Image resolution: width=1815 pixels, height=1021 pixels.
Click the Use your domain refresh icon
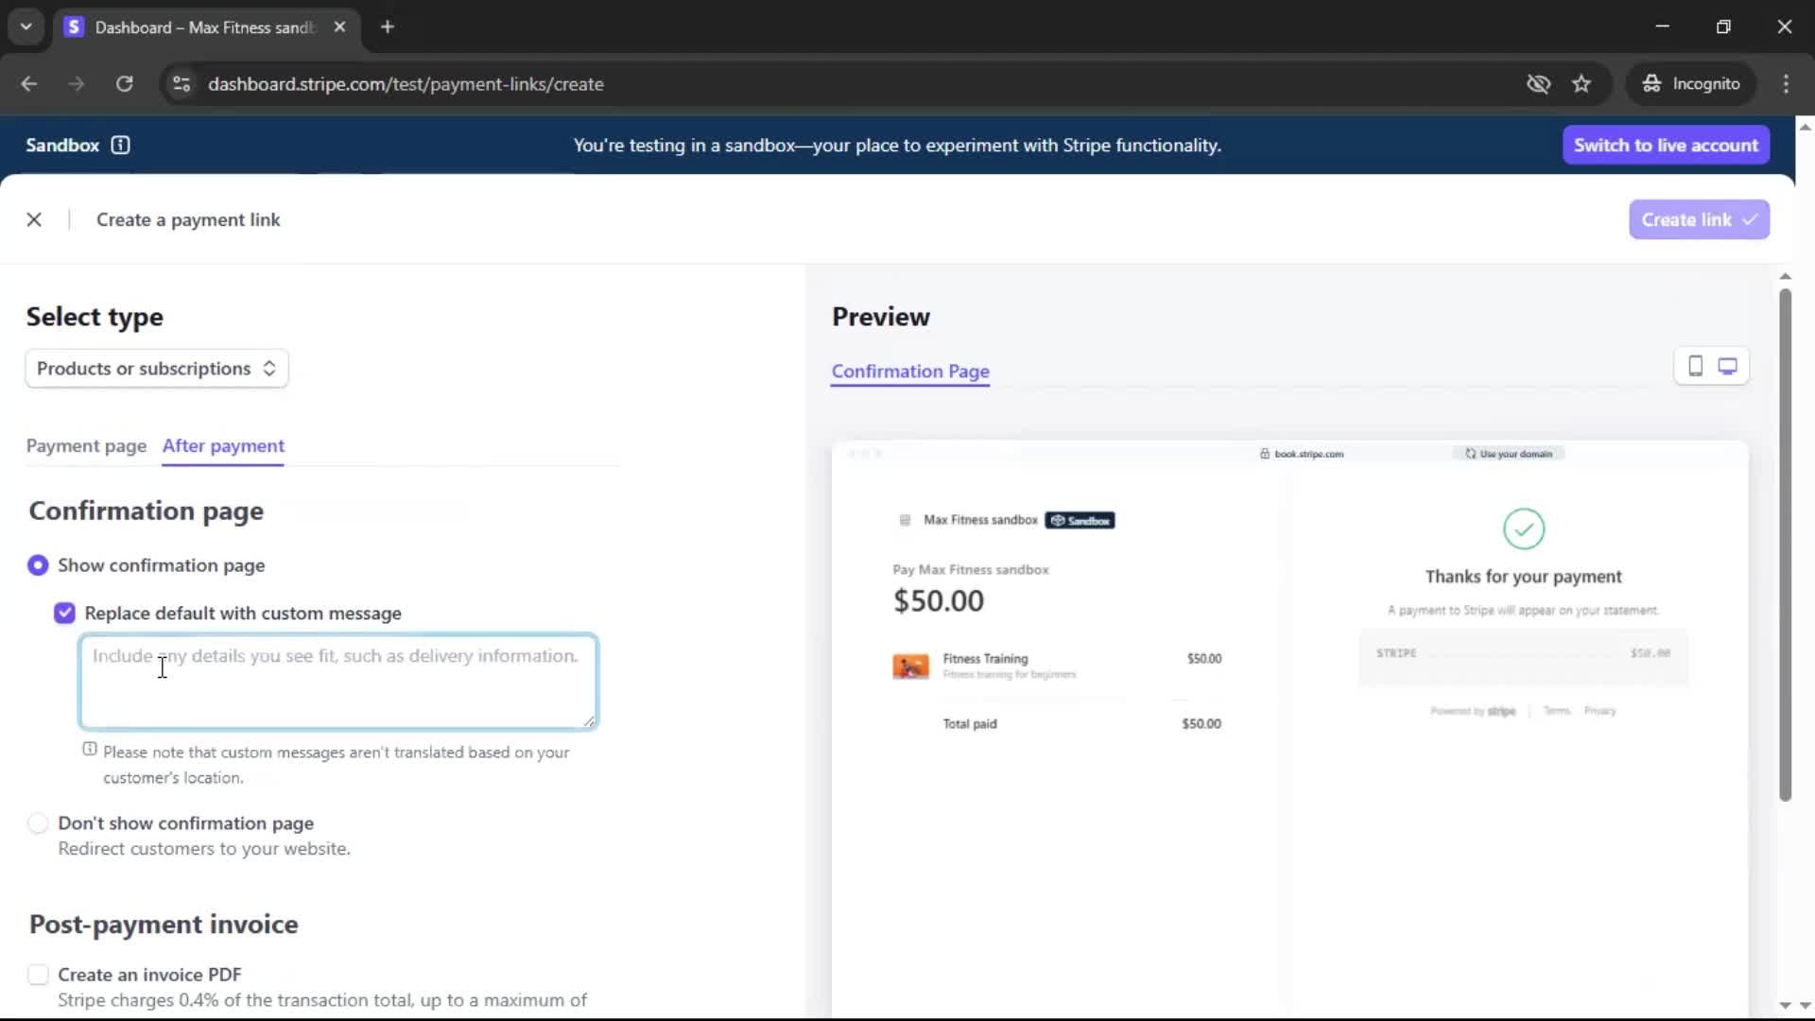(x=1470, y=454)
